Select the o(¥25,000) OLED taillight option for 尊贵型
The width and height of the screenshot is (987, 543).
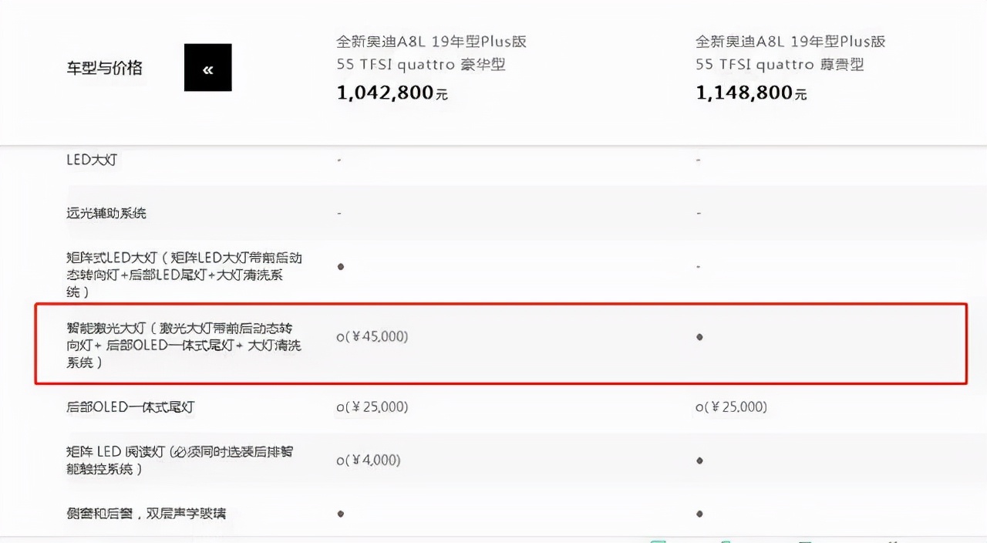(730, 406)
